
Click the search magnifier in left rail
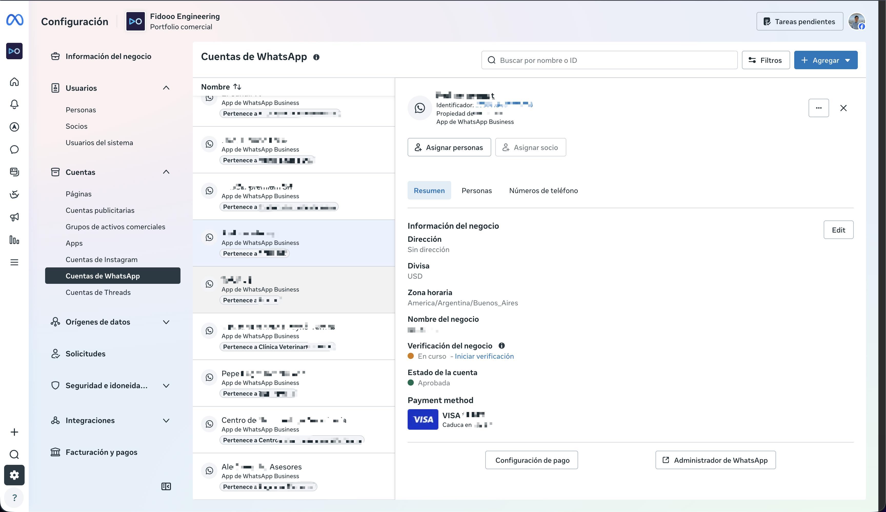pyautogui.click(x=14, y=454)
